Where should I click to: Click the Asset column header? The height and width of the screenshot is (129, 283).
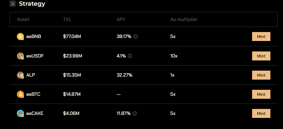(23, 19)
